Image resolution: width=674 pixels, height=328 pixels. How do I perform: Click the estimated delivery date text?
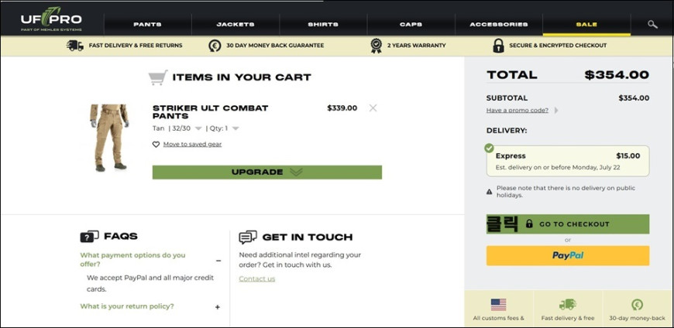[x=558, y=167]
